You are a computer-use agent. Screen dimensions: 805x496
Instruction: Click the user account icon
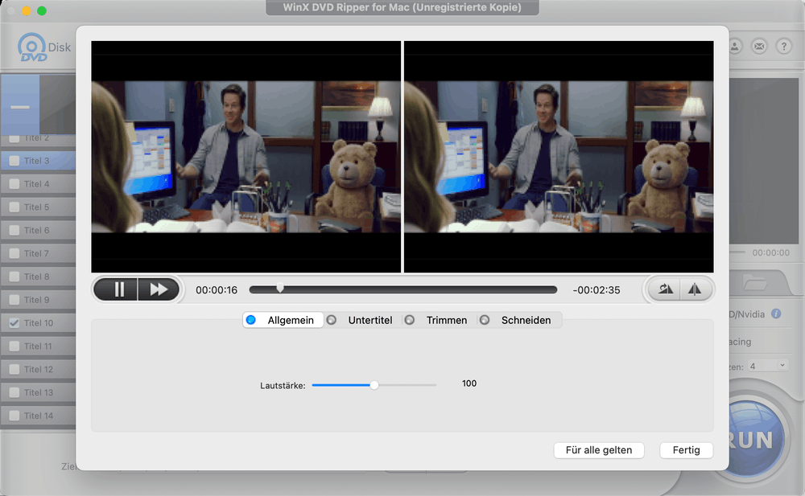pos(735,46)
